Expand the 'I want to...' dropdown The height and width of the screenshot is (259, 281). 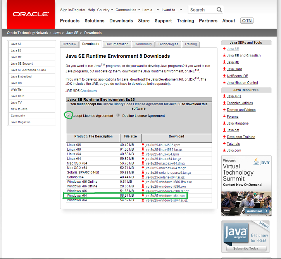pos(172,10)
